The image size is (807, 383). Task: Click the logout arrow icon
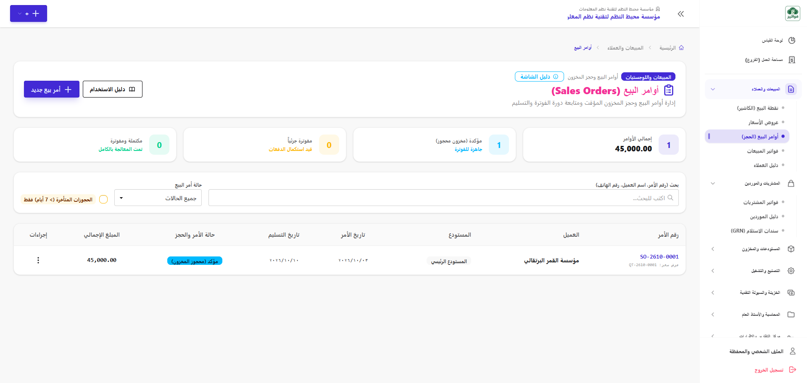[x=793, y=370]
